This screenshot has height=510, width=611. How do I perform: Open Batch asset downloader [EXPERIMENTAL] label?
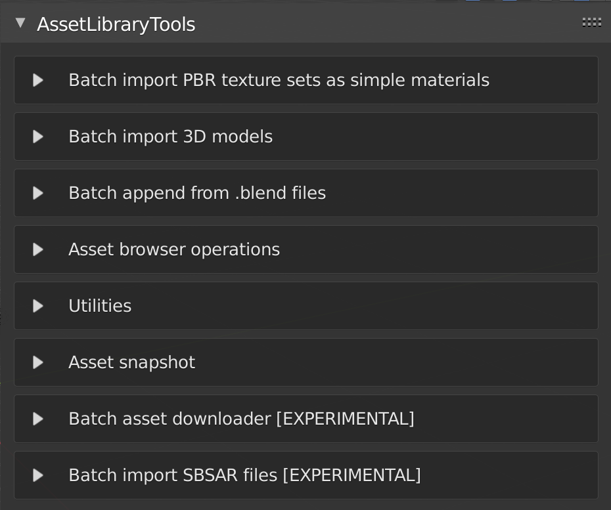click(241, 419)
